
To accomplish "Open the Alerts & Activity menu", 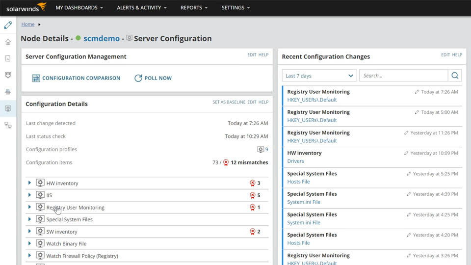I will point(142,7).
